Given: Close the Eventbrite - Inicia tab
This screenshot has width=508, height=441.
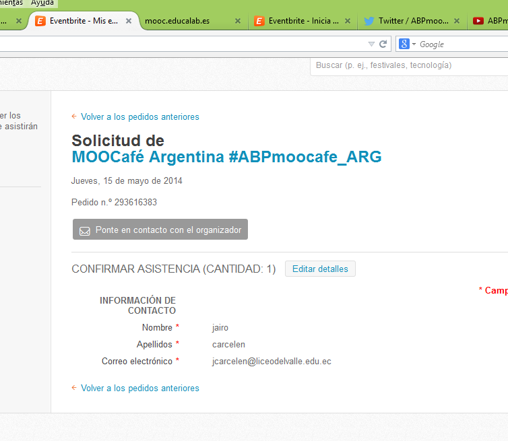Looking at the screenshot, I should [347, 21].
